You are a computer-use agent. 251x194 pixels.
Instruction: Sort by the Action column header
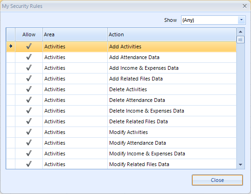click(172, 34)
